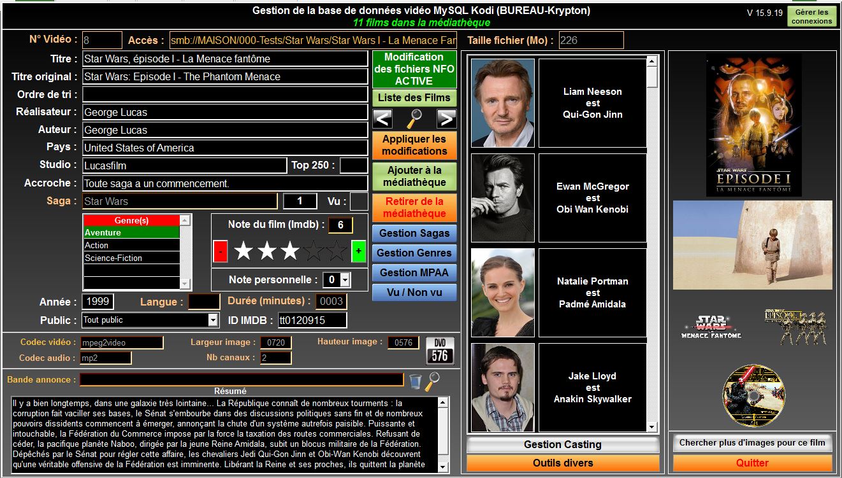Open Gestion Genres
Viewport: 842px width, 478px height.
tap(414, 253)
